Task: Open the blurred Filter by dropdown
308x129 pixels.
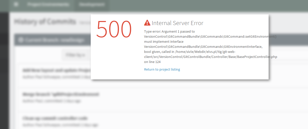Action: click(x=75, y=55)
